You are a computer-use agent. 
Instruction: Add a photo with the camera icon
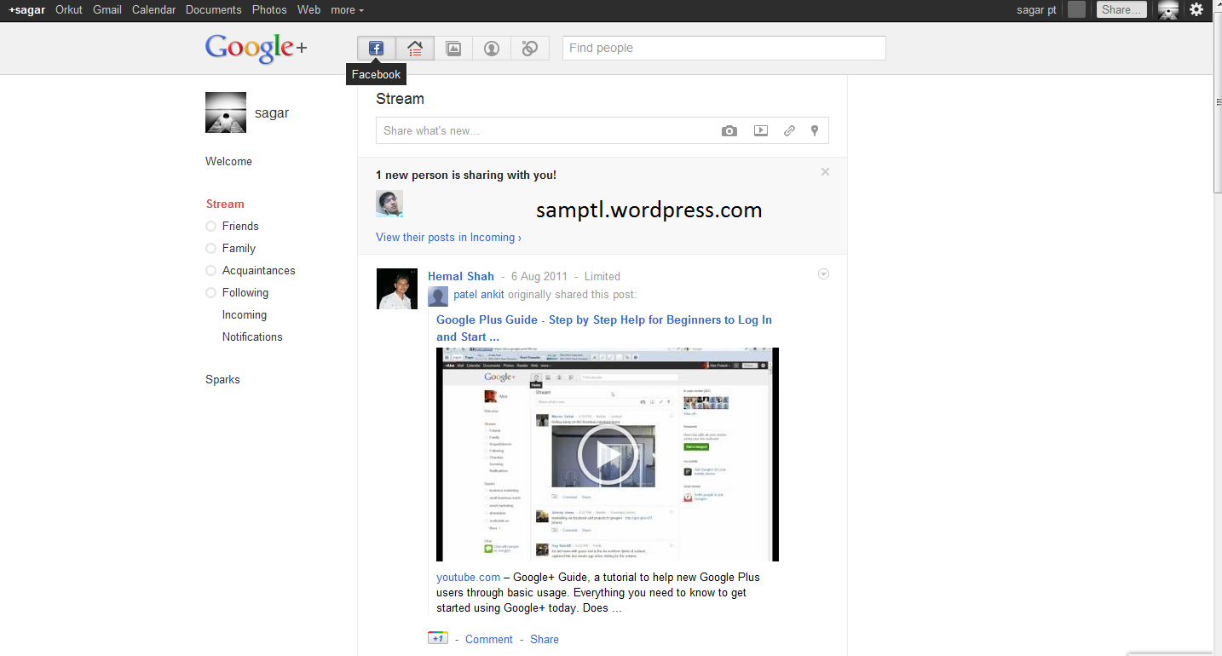(x=729, y=131)
